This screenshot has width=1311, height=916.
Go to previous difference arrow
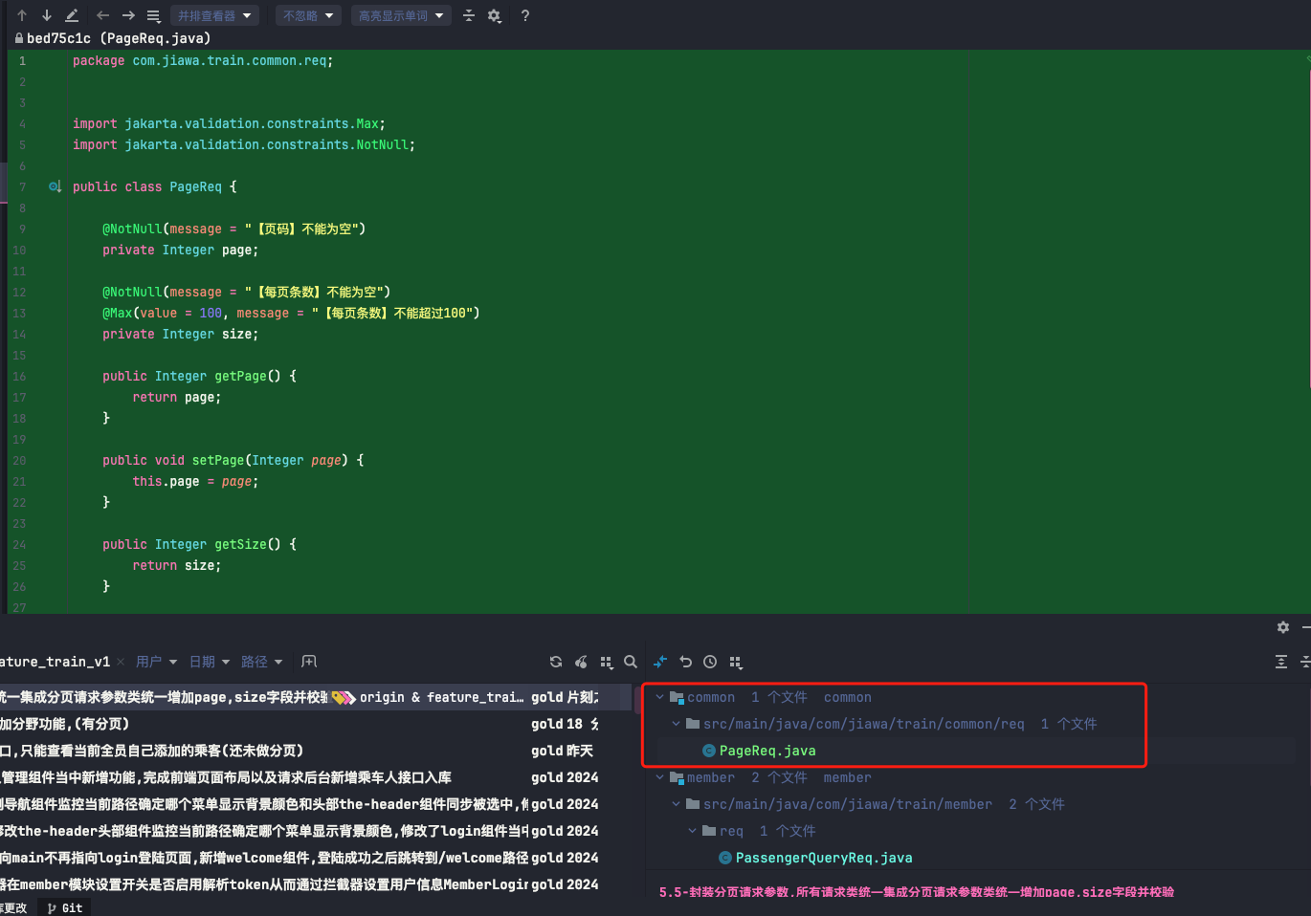click(22, 15)
